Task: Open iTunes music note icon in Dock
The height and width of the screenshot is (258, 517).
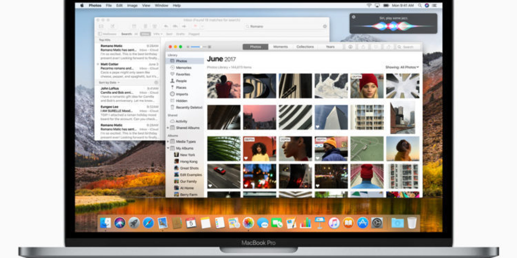Action: (334, 223)
